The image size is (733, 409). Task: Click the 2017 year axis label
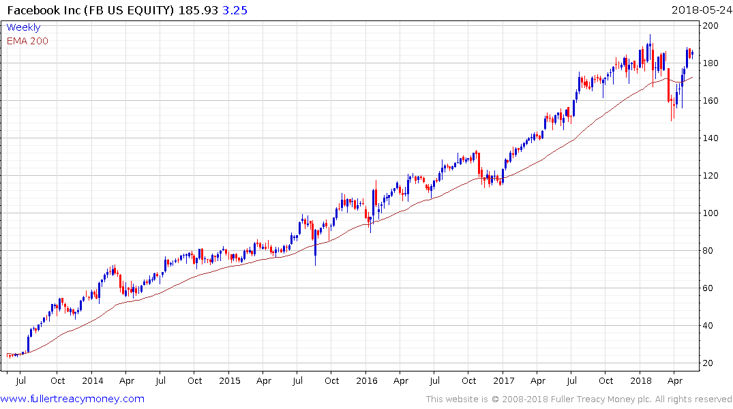click(x=503, y=380)
